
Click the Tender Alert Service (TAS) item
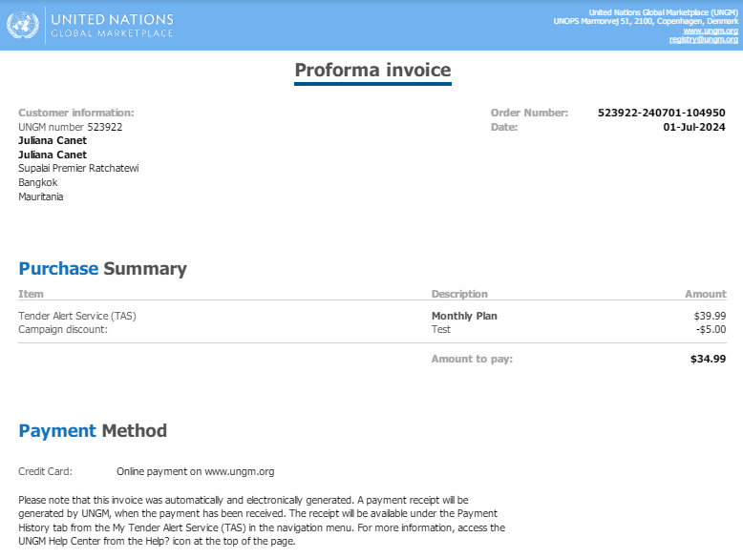point(77,316)
